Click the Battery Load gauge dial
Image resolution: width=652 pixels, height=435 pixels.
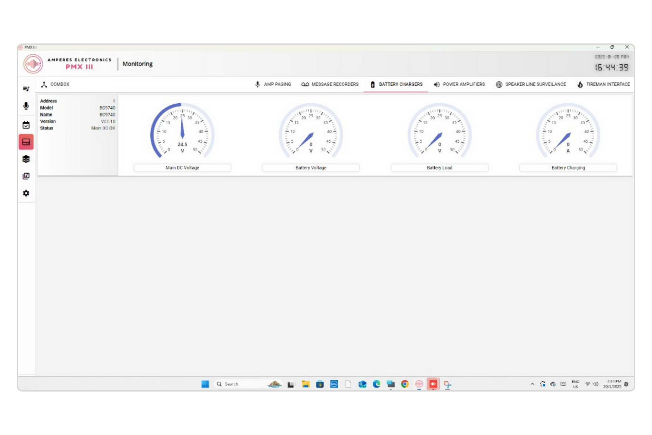pyautogui.click(x=439, y=131)
